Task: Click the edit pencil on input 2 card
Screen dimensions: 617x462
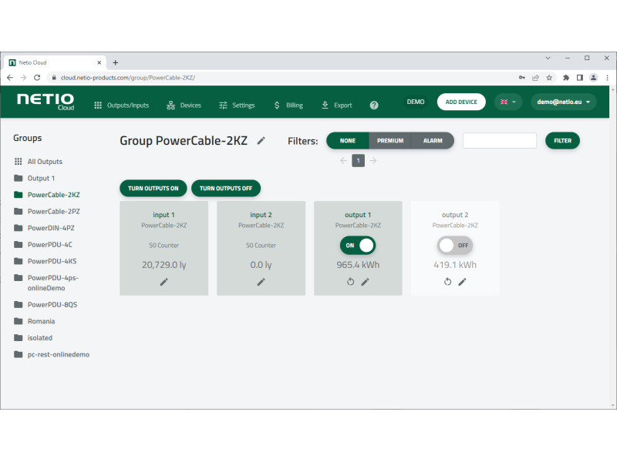Action: [x=261, y=282]
